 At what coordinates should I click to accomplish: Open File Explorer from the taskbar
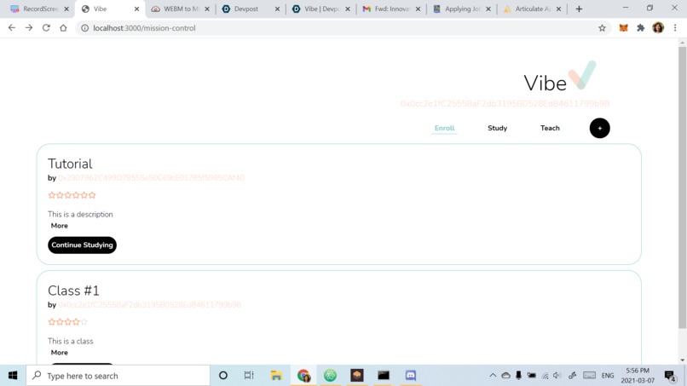276,376
